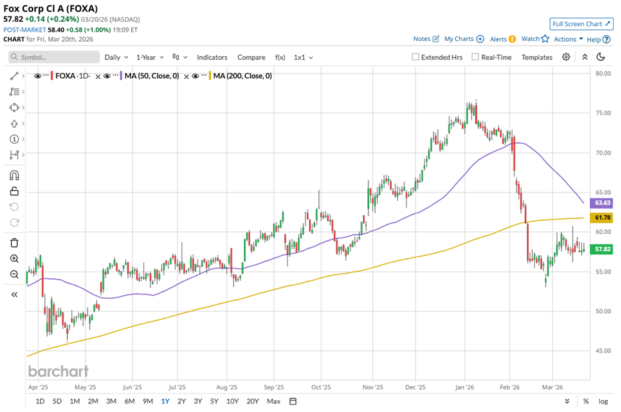Activate the magnet snap tool
Screen dimensions: 621x412
(15, 176)
